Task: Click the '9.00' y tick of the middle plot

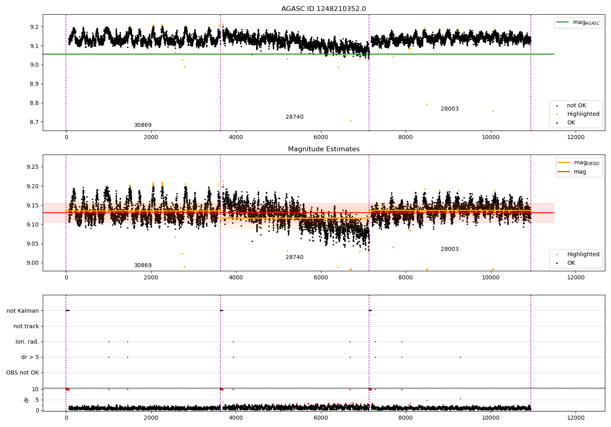Action: tap(33, 263)
